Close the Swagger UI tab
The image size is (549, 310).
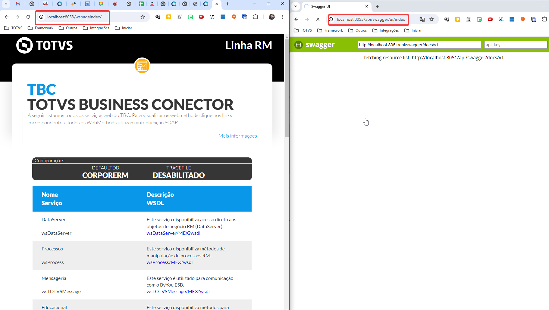[x=367, y=6]
